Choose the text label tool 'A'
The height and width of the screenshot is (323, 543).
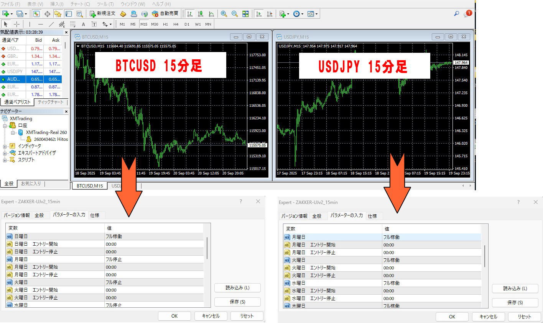point(83,24)
